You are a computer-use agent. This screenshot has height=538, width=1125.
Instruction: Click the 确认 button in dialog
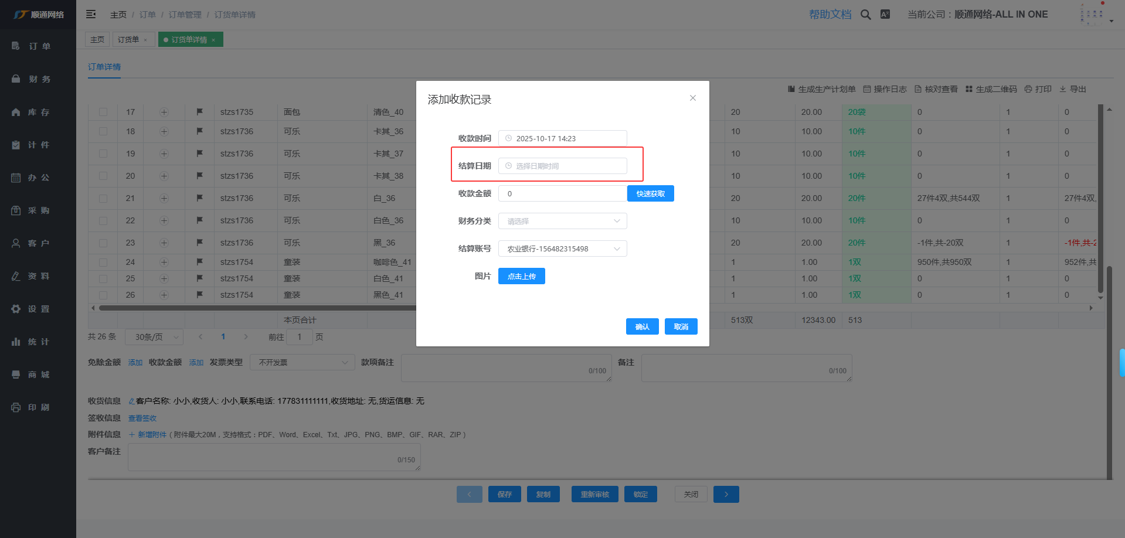[642, 326]
